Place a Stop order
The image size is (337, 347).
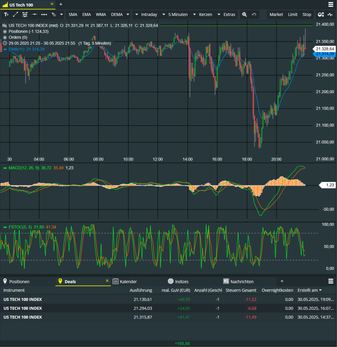(x=307, y=14)
